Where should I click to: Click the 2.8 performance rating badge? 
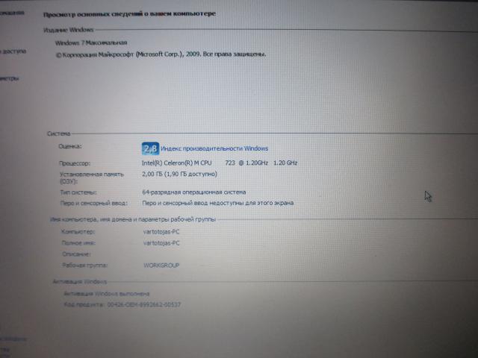pos(149,148)
